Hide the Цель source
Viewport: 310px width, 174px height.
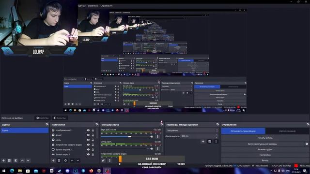point(88,140)
